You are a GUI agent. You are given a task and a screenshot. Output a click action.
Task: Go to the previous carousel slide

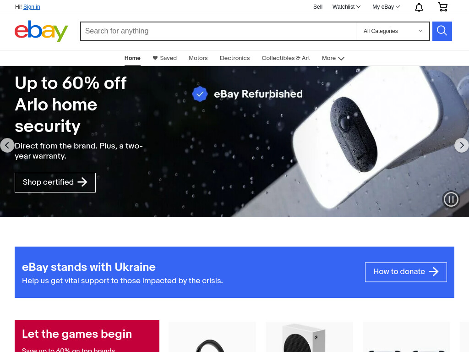click(x=7, y=145)
